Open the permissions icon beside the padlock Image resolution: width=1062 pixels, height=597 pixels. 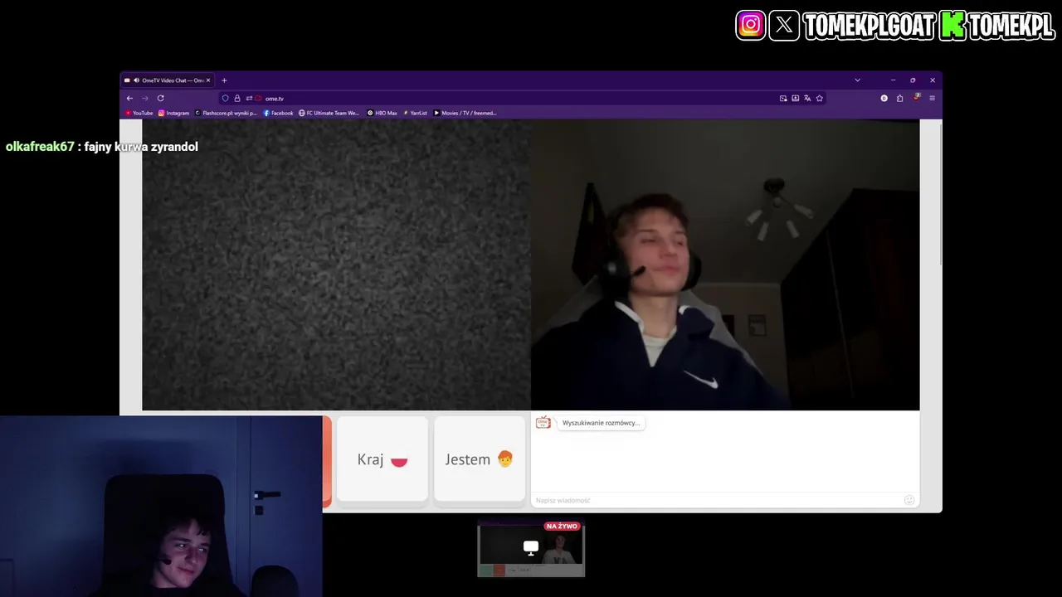pos(248,98)
